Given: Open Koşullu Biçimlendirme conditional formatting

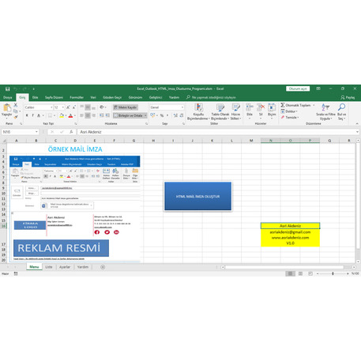Looking at the screenshot, I should (x=198, y=111).
